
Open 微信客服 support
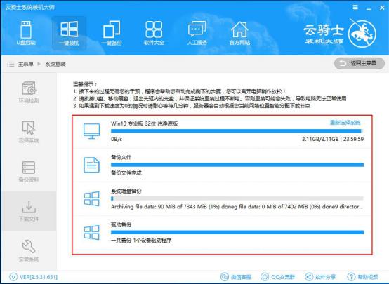coord(236,277)
